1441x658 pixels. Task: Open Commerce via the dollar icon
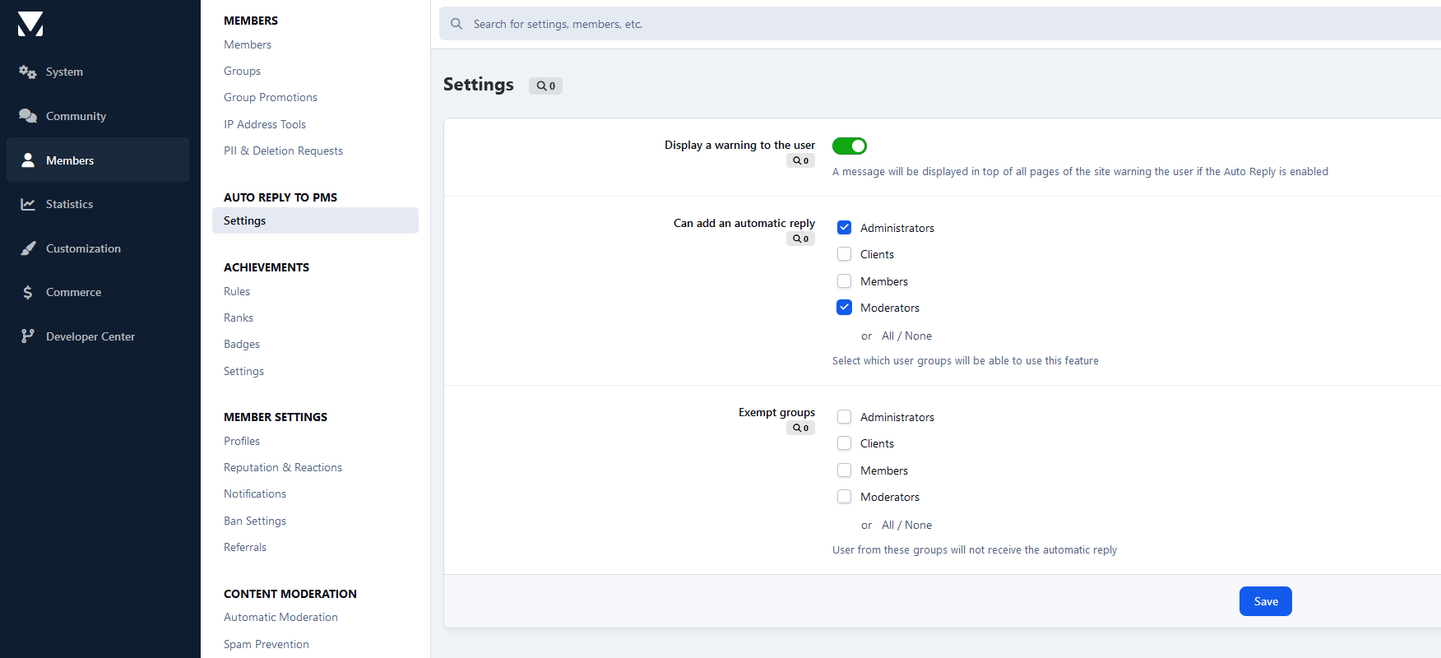(x=28, y=292)
